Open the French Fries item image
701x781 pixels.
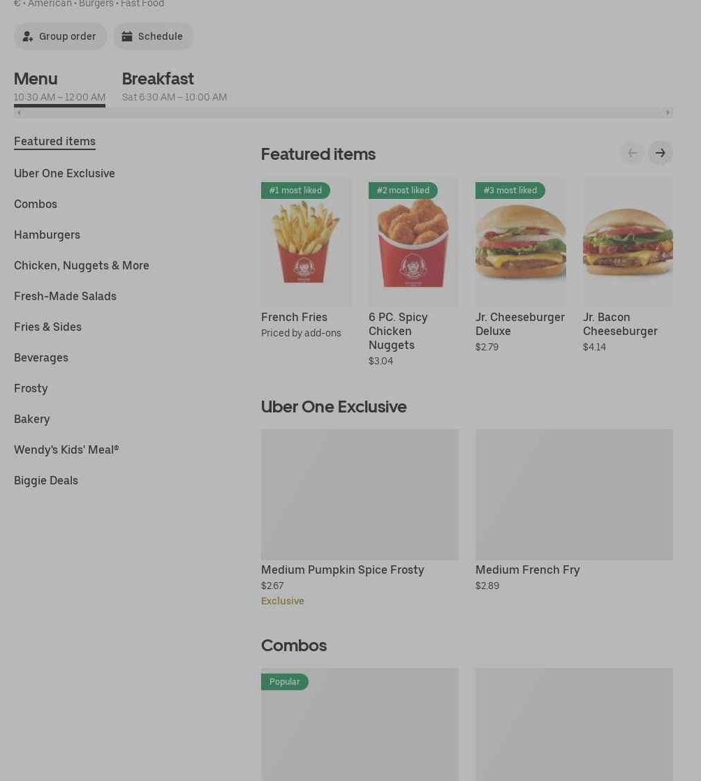[x=305, y=241]
